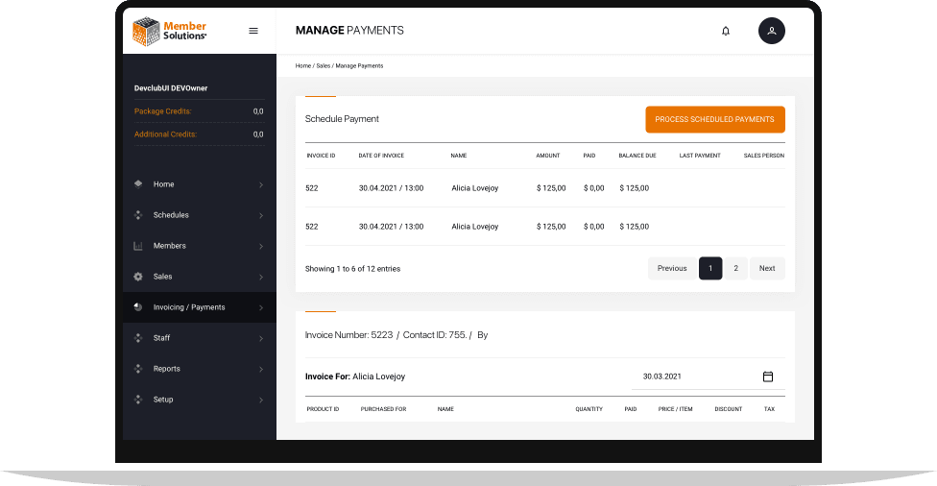Open the Setup menu item

[x=199, y=400]
